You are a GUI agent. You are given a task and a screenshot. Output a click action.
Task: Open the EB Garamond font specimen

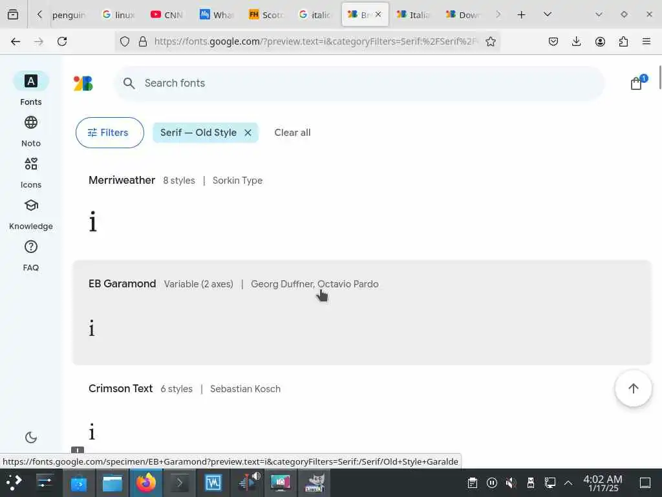point(361,313)
